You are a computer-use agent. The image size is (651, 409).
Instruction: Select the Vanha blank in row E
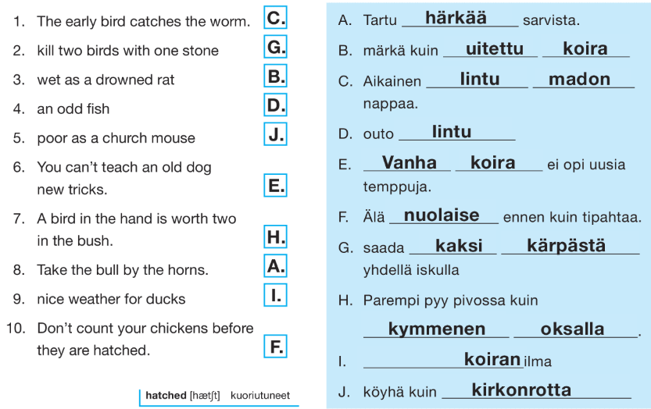[407, 162]
